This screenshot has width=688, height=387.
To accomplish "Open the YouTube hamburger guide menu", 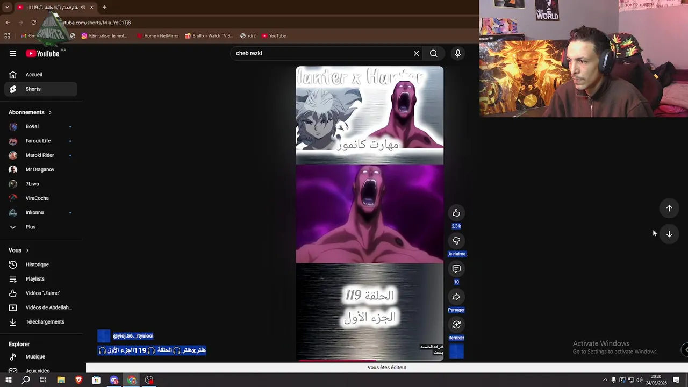I will pyautogui.click(x=13, y=53).
